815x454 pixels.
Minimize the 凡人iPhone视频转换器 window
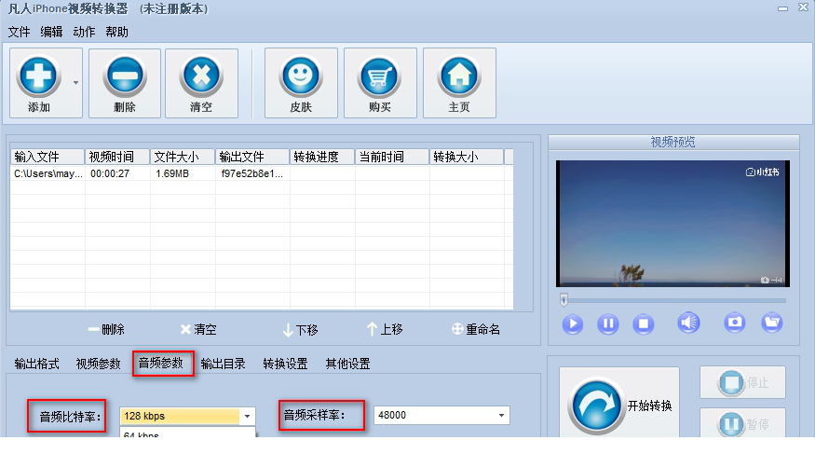[x=782, y=8]
